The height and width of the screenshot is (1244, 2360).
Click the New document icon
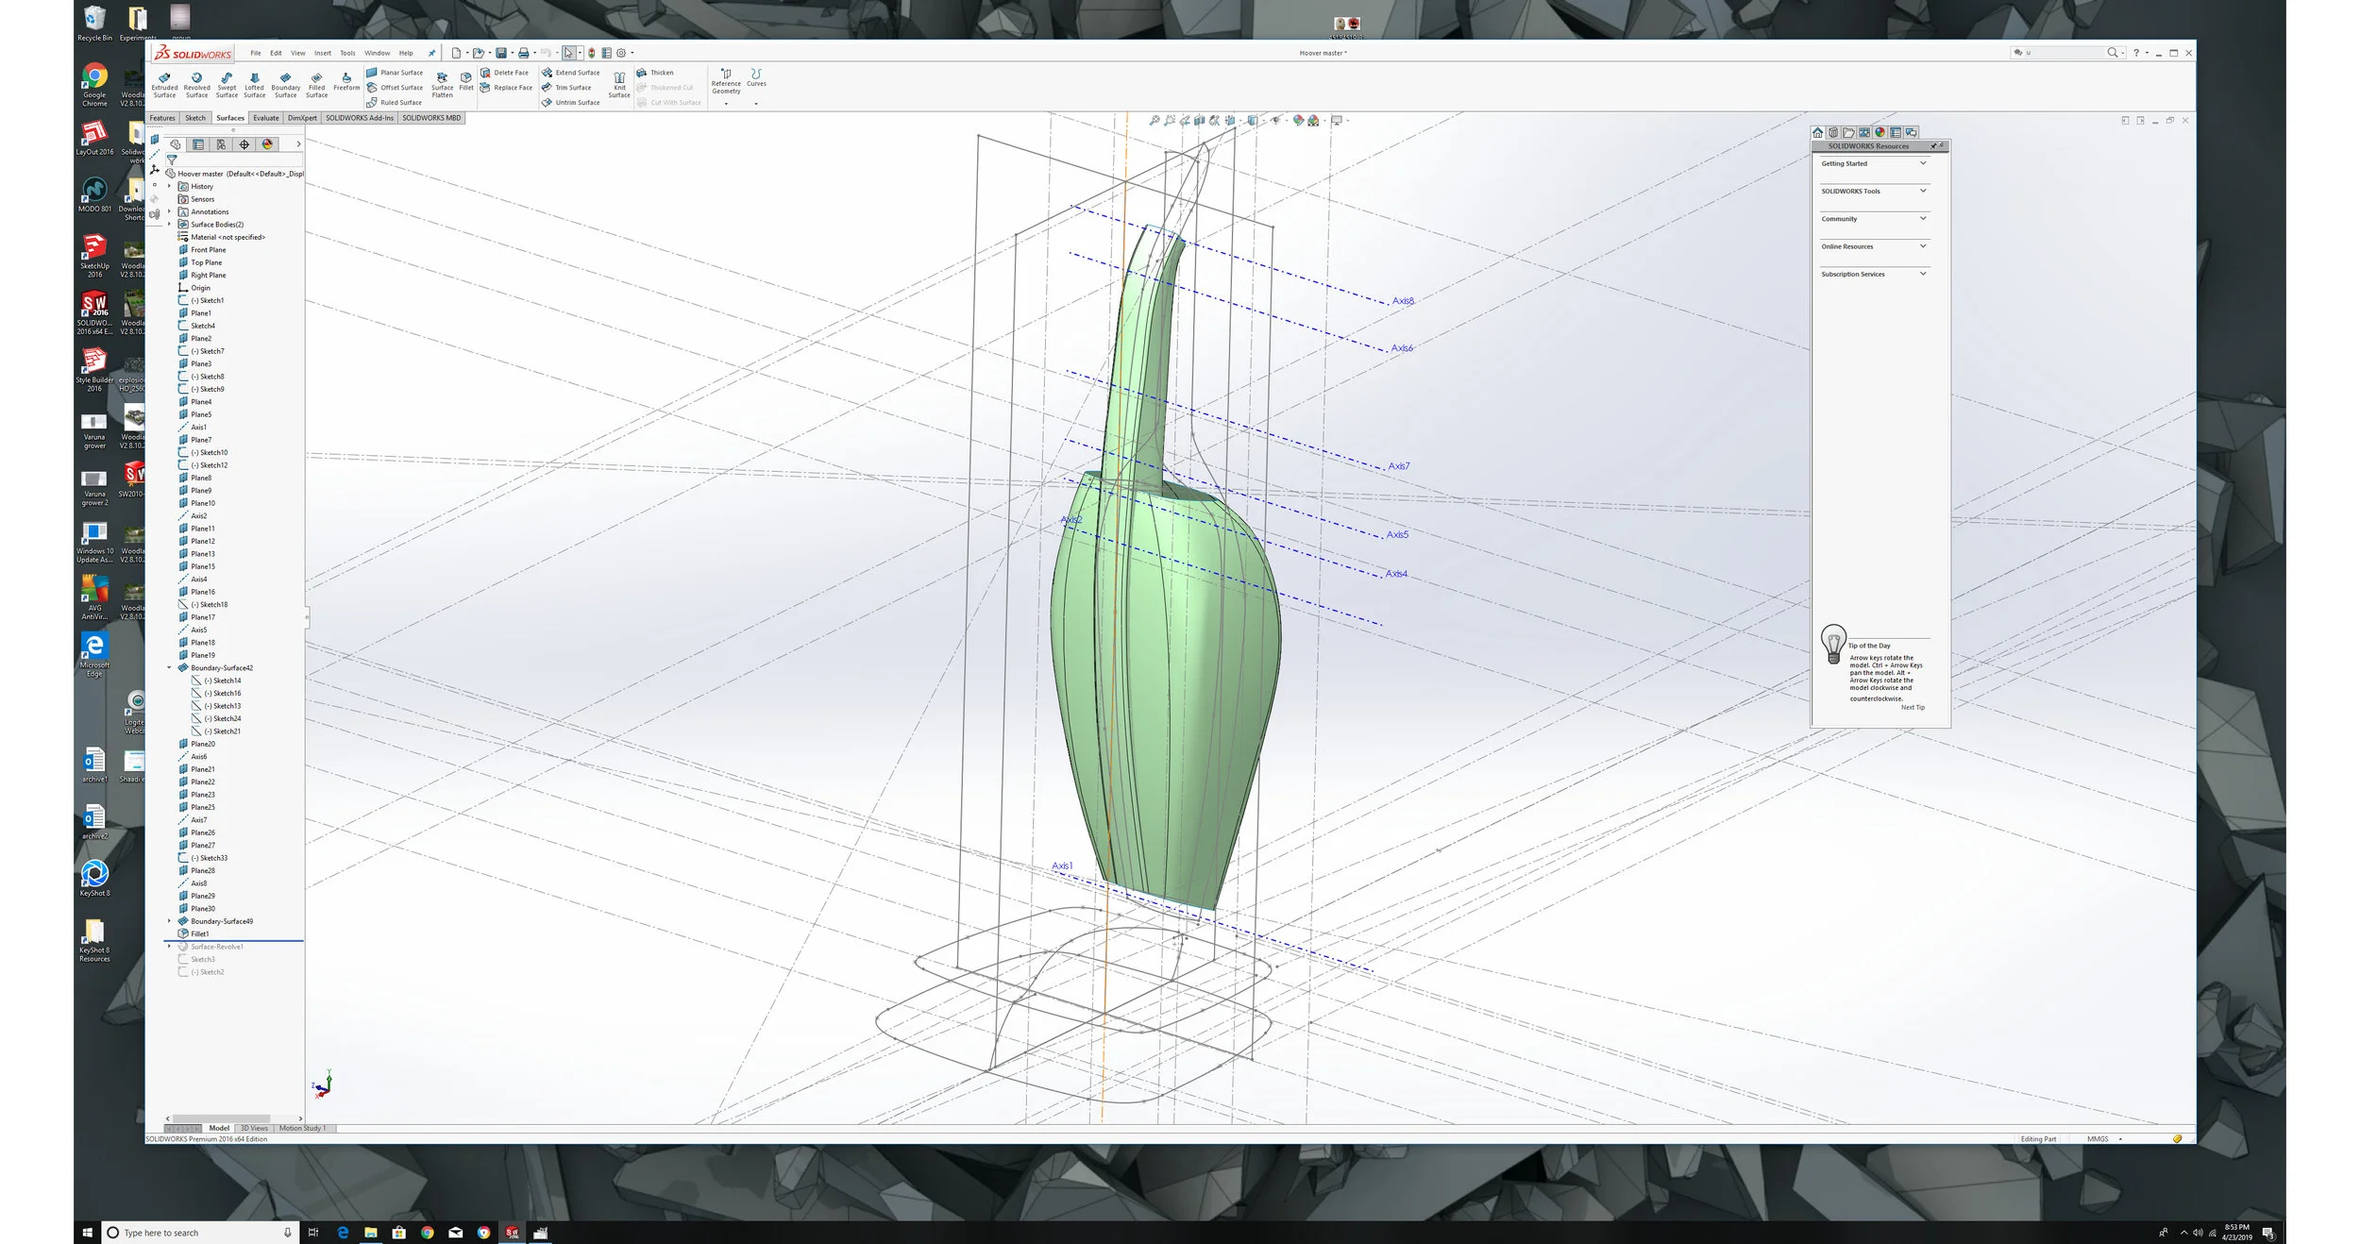[456, 53]
